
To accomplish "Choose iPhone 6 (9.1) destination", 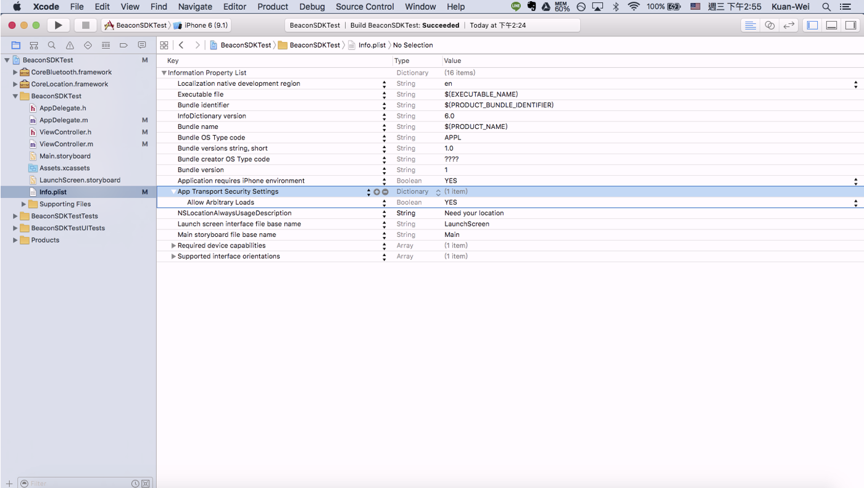I will point(202,25).
